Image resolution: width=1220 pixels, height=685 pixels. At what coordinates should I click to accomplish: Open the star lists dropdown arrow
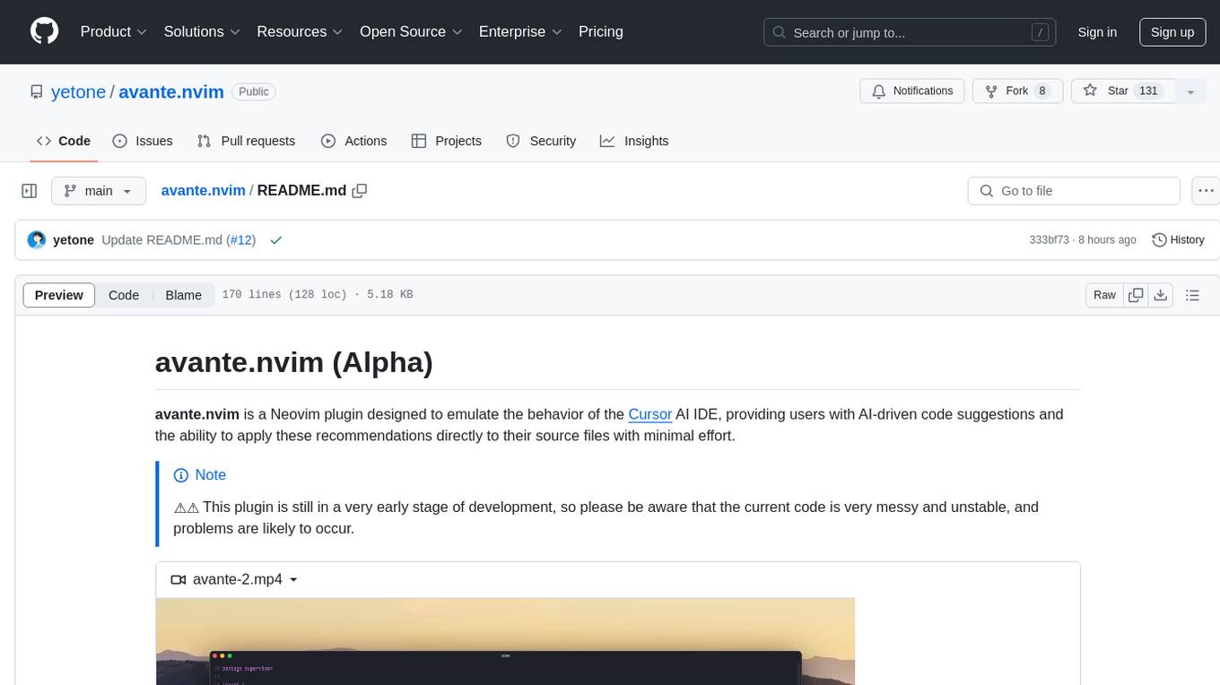(x=1190, y=91)
